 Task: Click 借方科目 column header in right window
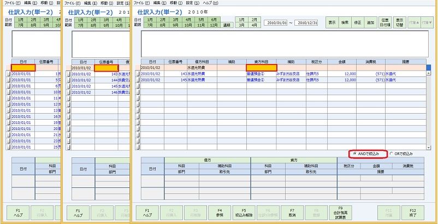(x=202, y=61)
